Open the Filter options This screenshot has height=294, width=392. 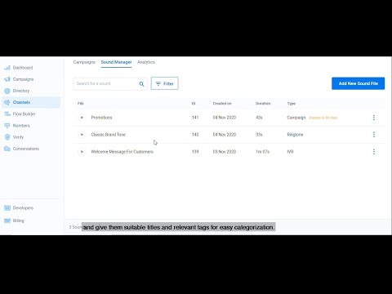[165, 83]
